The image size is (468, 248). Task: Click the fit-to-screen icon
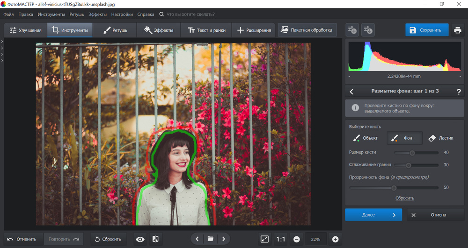pyautogui.click(x=264, y=239)
